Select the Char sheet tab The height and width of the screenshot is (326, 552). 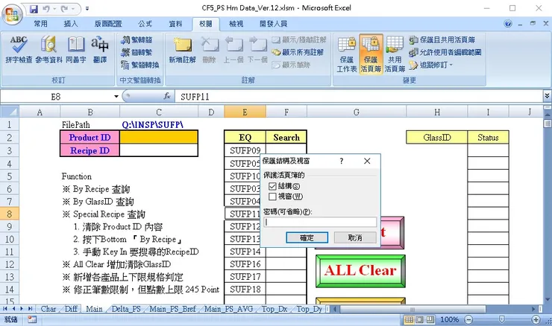(x=48, y=309)
